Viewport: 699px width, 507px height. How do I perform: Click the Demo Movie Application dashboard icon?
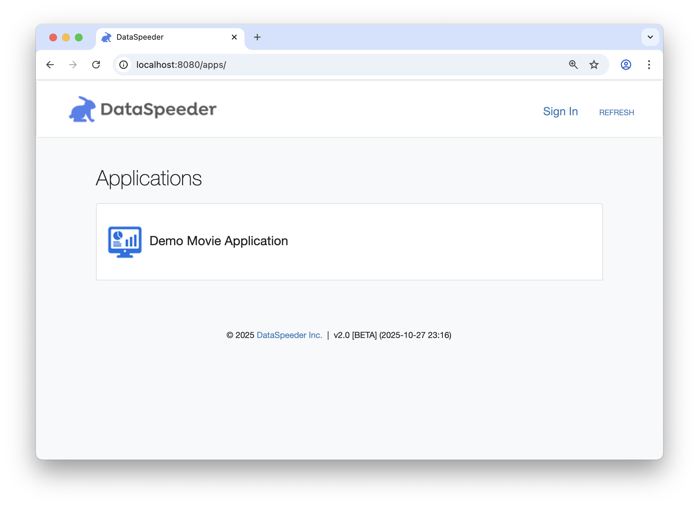click(x=125, y=242)
